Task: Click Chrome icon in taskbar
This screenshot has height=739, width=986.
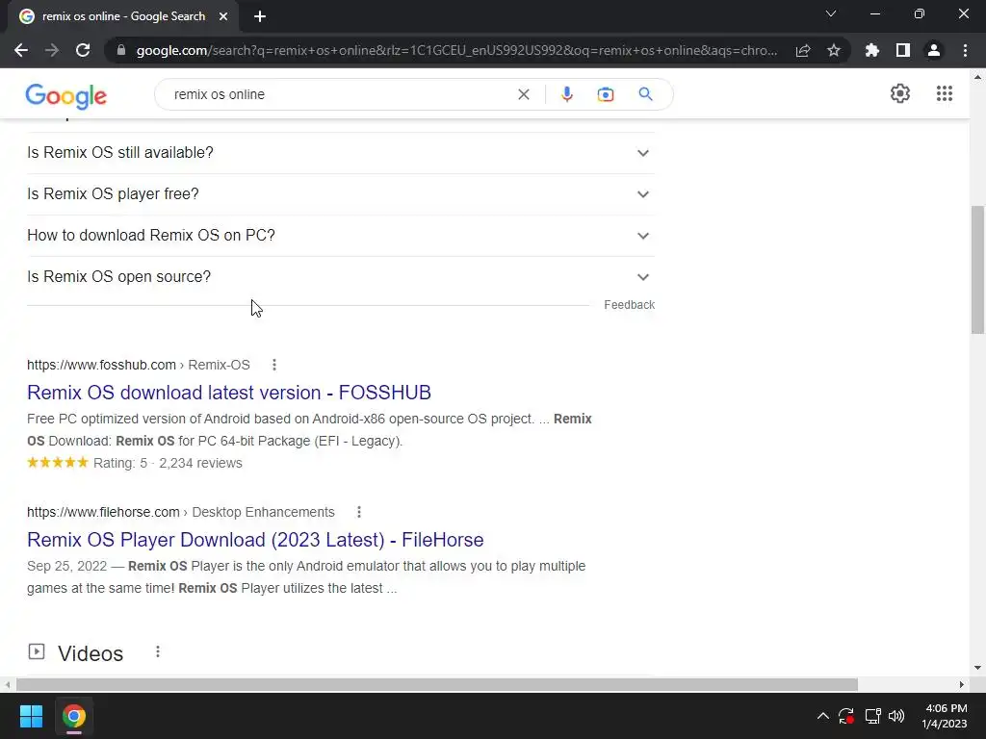Action: click(x=73, y=716)
